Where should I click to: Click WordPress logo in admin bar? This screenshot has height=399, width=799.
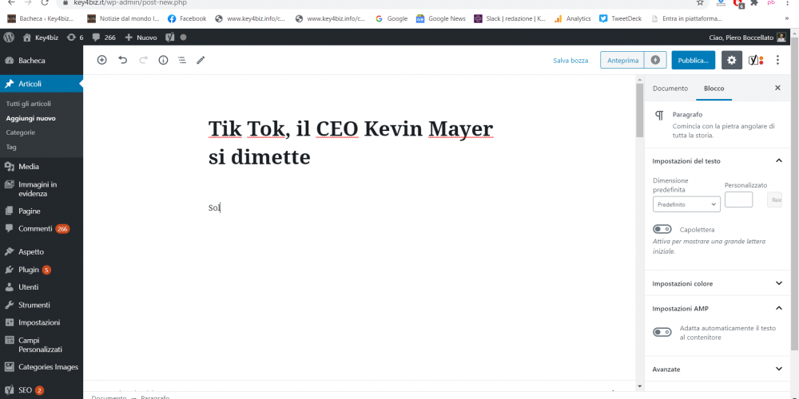9,38
